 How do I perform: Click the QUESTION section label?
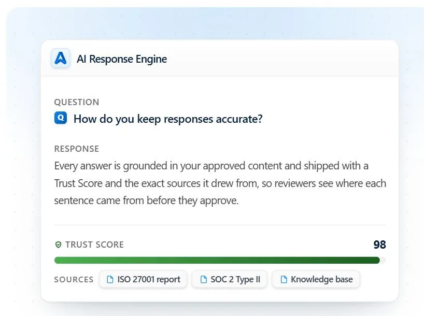pos(77,102)
